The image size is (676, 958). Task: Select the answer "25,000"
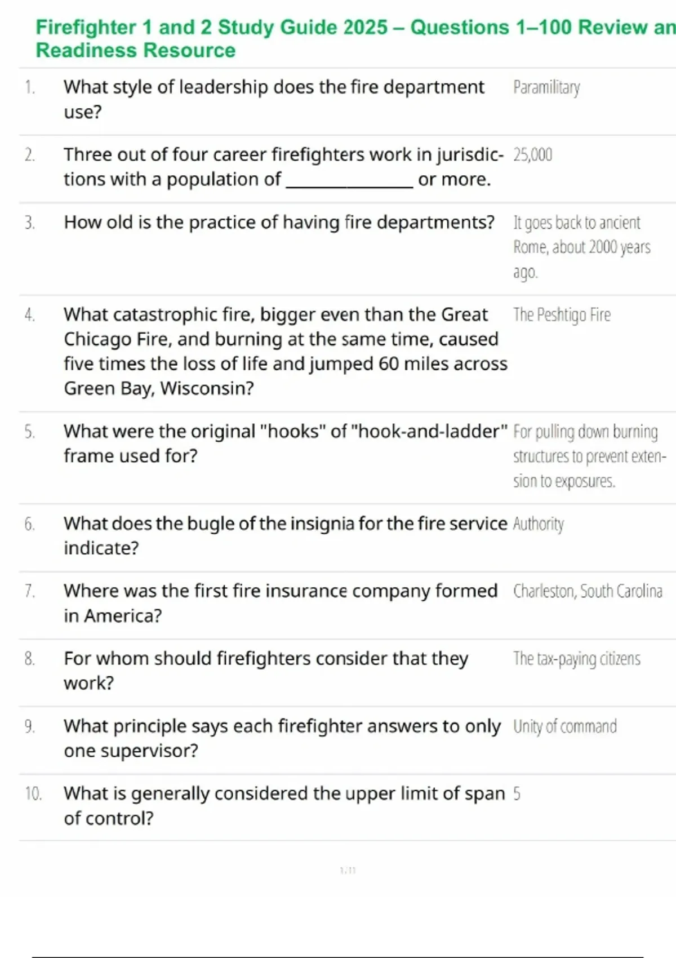(532, 155)
